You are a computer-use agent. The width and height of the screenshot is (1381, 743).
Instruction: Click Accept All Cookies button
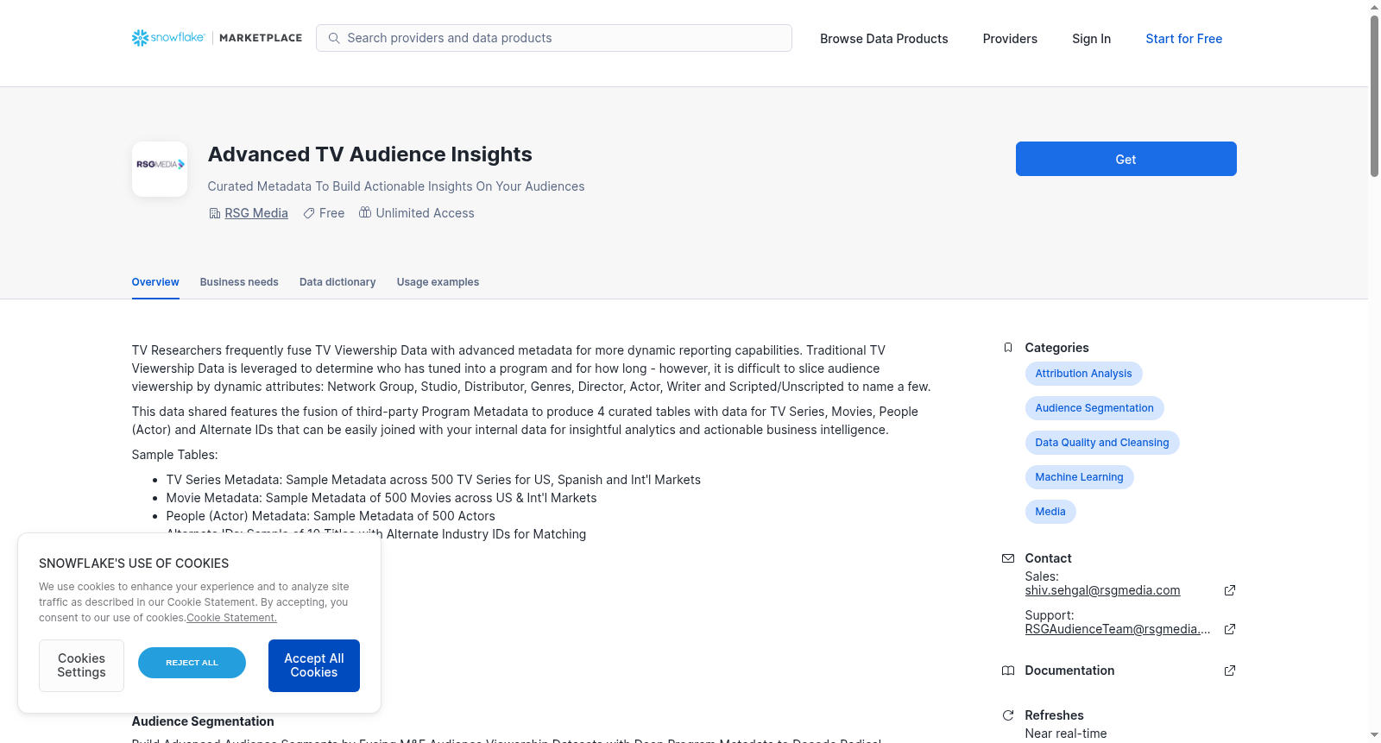pos(314,665)
